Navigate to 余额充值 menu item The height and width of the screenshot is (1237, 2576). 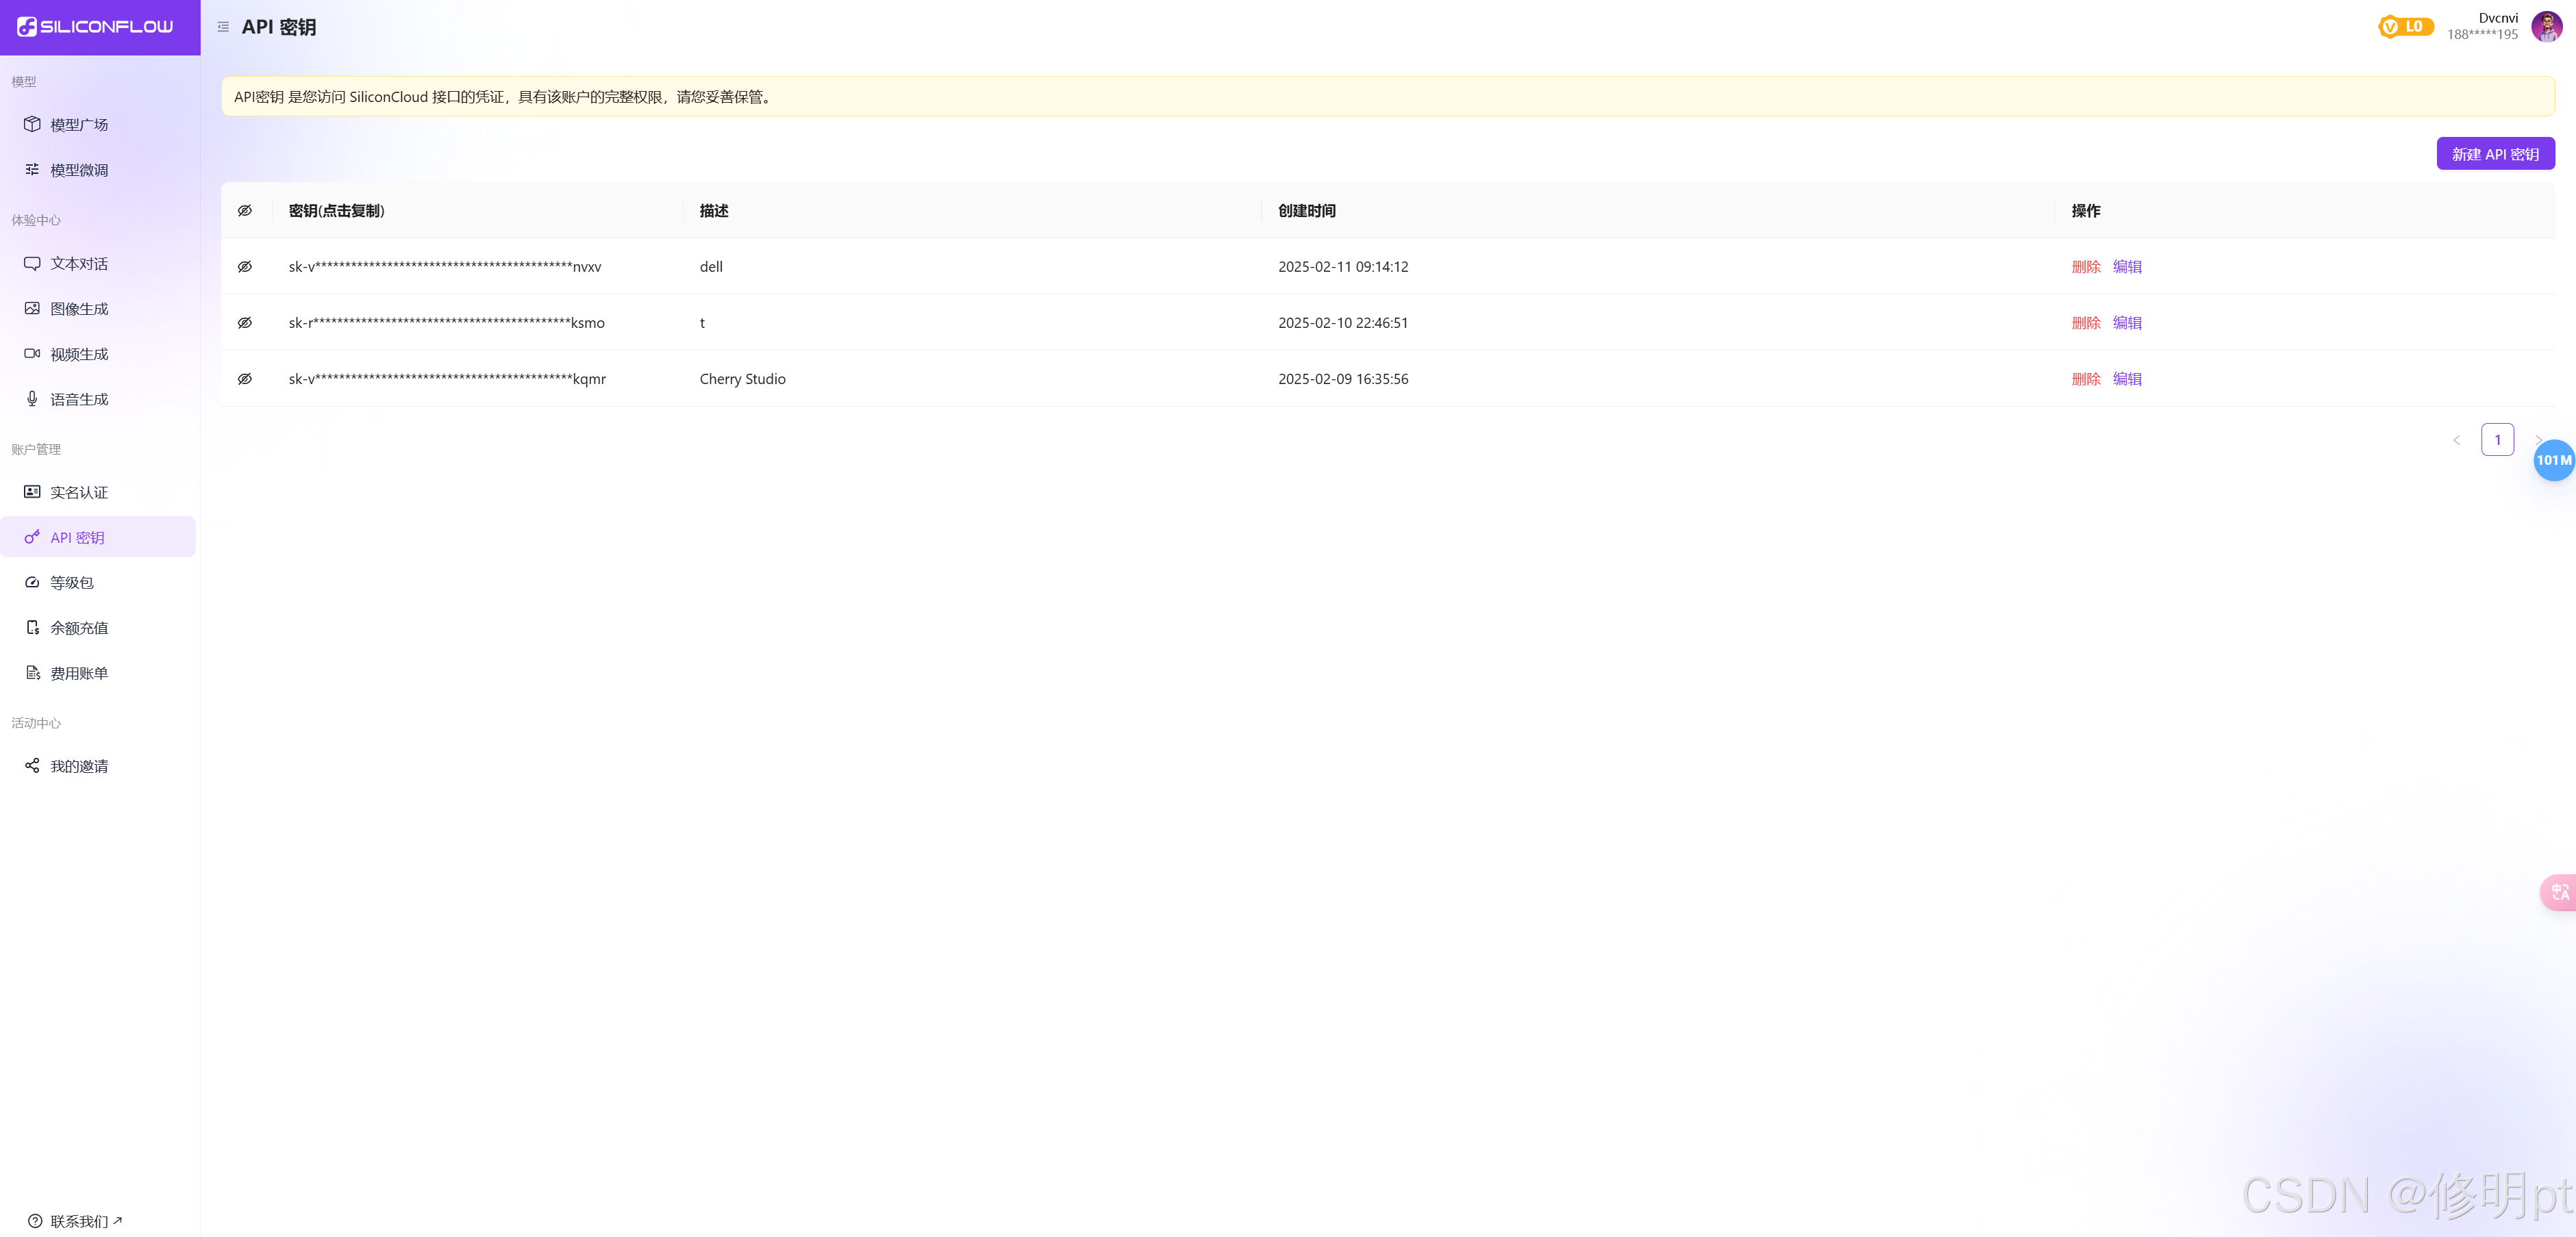click(x=79, y=628)
